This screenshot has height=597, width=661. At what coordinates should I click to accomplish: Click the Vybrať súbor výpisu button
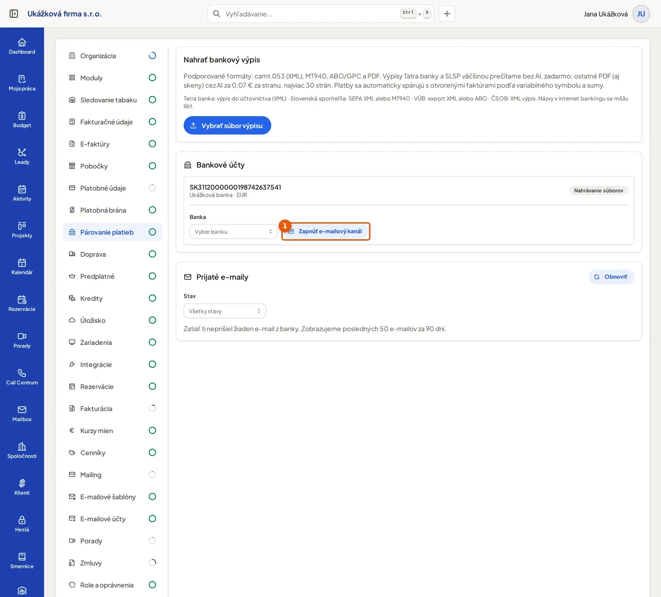[x=227, y=125]
